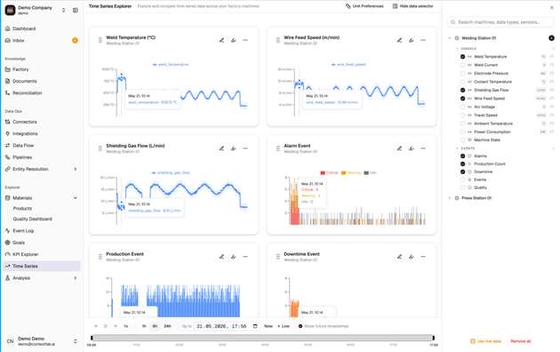Viewport: 560px width, 352px height.
Task: Click Remove all link
Action: (520, 341)
